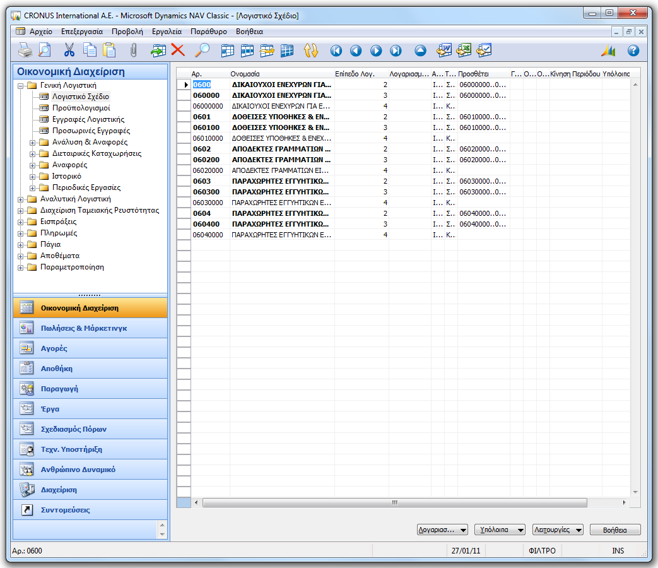Click the round up-arrow List icon
This screenshot has height=568, width=658.
point(421,50)
